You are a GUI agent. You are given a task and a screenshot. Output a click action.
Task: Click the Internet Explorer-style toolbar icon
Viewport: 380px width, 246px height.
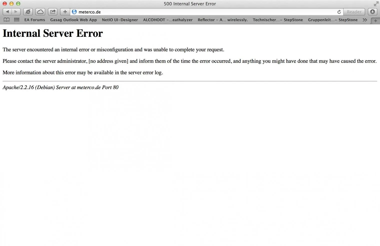pyautogui.click(x=28, y=12)
